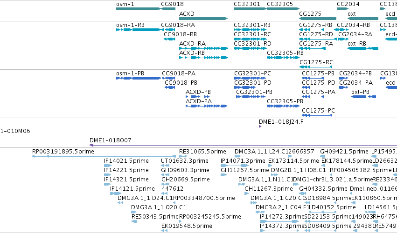Select EST label UT01632.3prime

tap(185, 161)
